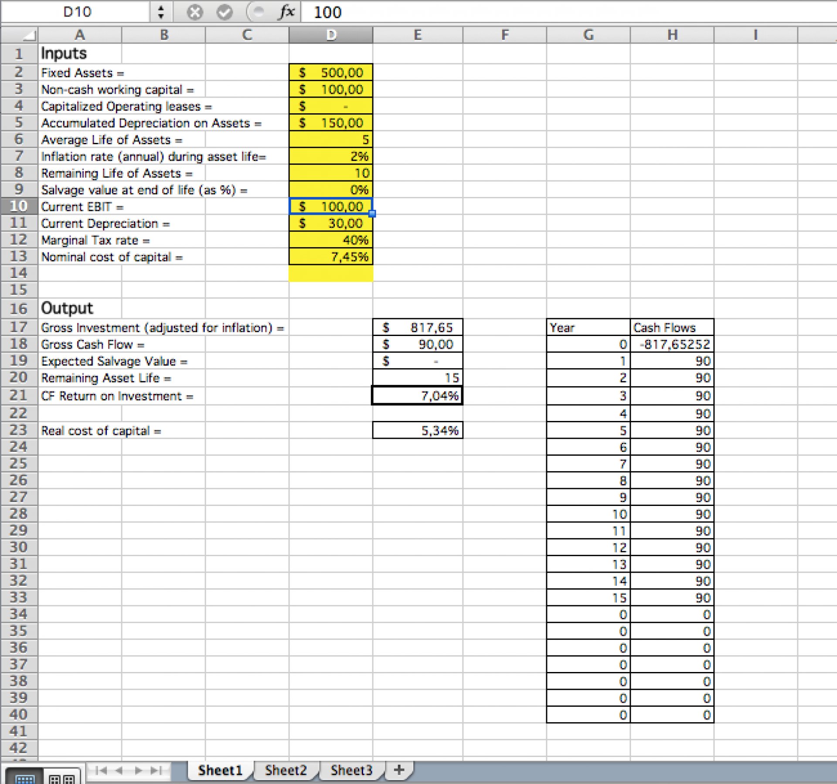This screenshot has height=784, width=837.
Task: Click the yellow cell showing 7,45%
Action: (331, 257)
